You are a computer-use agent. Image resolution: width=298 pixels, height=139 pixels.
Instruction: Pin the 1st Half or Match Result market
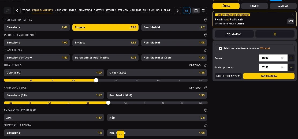click(205, 35)
